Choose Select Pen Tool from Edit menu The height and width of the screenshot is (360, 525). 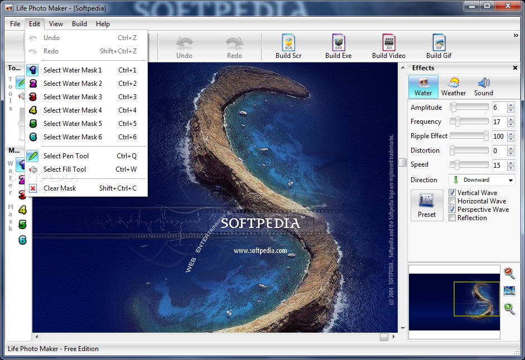point(86,156)
